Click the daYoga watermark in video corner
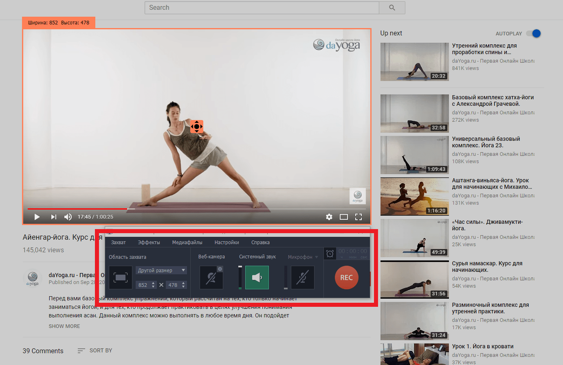 pos(358,196)
